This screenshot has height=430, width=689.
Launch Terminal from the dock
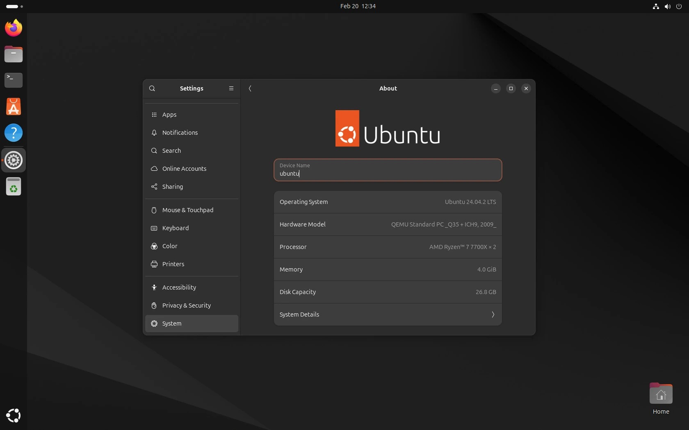14,80
